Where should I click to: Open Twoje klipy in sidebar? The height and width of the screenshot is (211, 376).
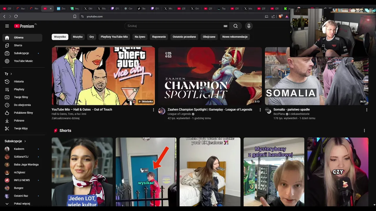tap(22, 128)
